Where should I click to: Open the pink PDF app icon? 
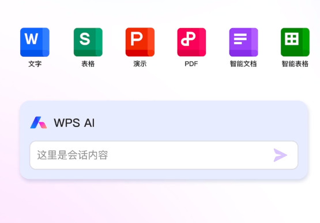(191, 42)
